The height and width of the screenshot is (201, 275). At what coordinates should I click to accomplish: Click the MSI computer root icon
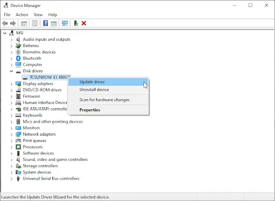click(11, 33)
